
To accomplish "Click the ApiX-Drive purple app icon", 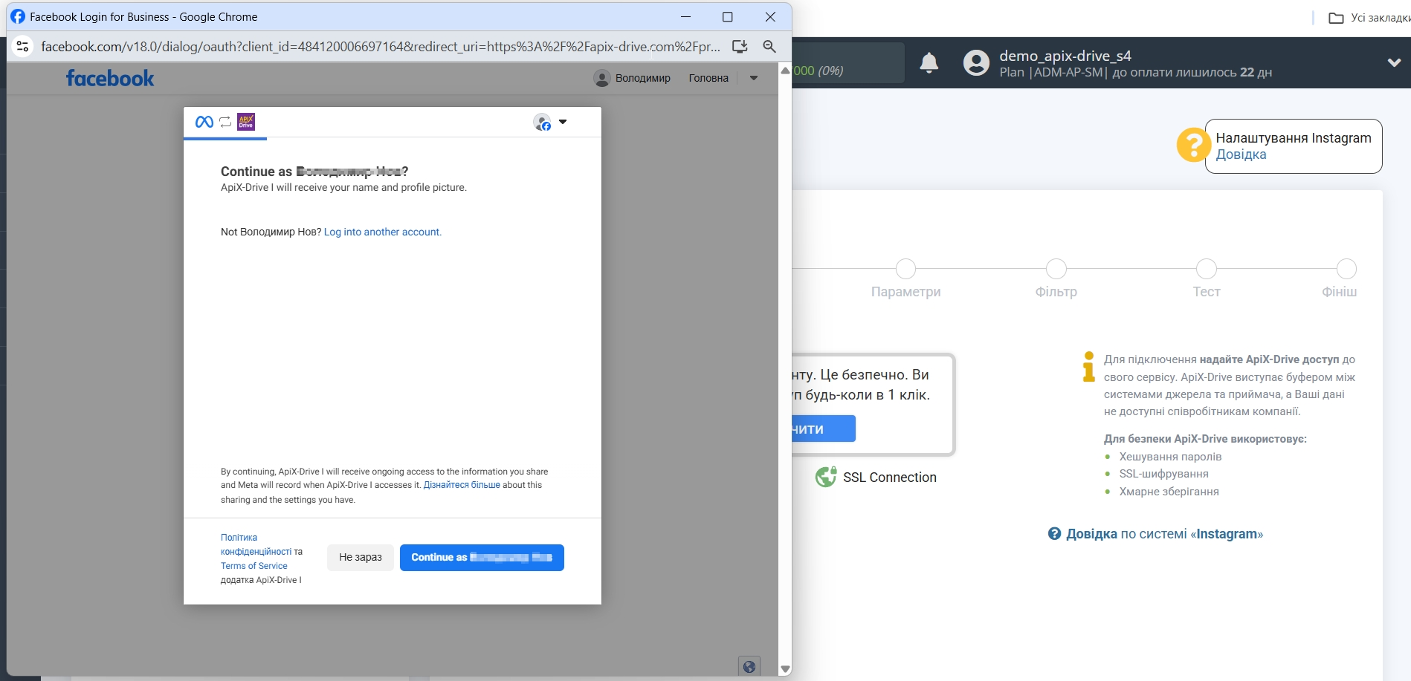I will (x=246, y=122).
